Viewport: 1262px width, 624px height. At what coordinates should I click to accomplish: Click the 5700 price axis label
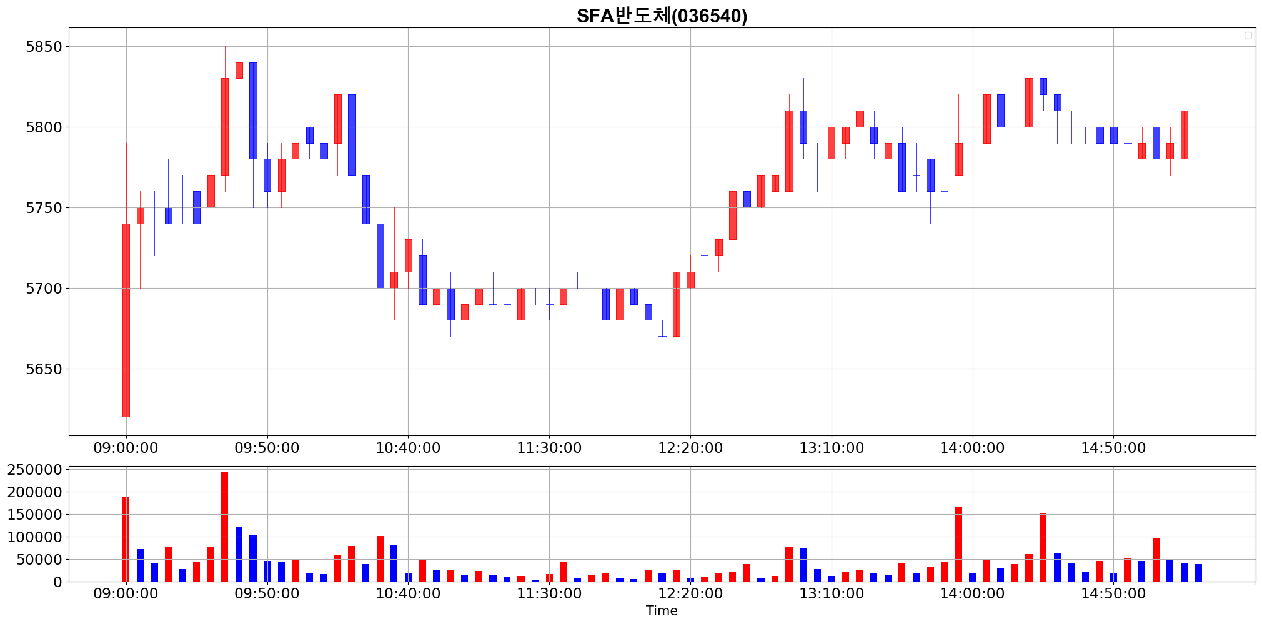pos(44,289)
